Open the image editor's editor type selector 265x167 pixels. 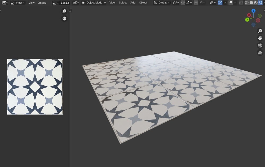tap(5, 3)
